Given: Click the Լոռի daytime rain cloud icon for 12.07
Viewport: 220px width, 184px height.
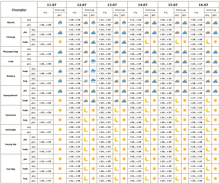Looking at the screenshot, I should coord(93,61).
